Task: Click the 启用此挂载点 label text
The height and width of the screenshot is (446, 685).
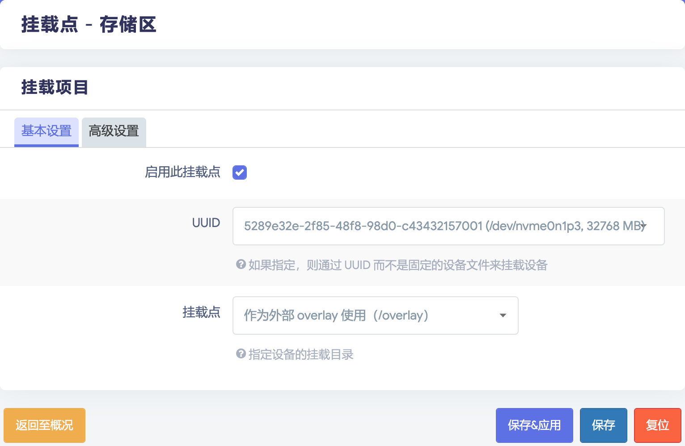Action: [x=182, y=172]
